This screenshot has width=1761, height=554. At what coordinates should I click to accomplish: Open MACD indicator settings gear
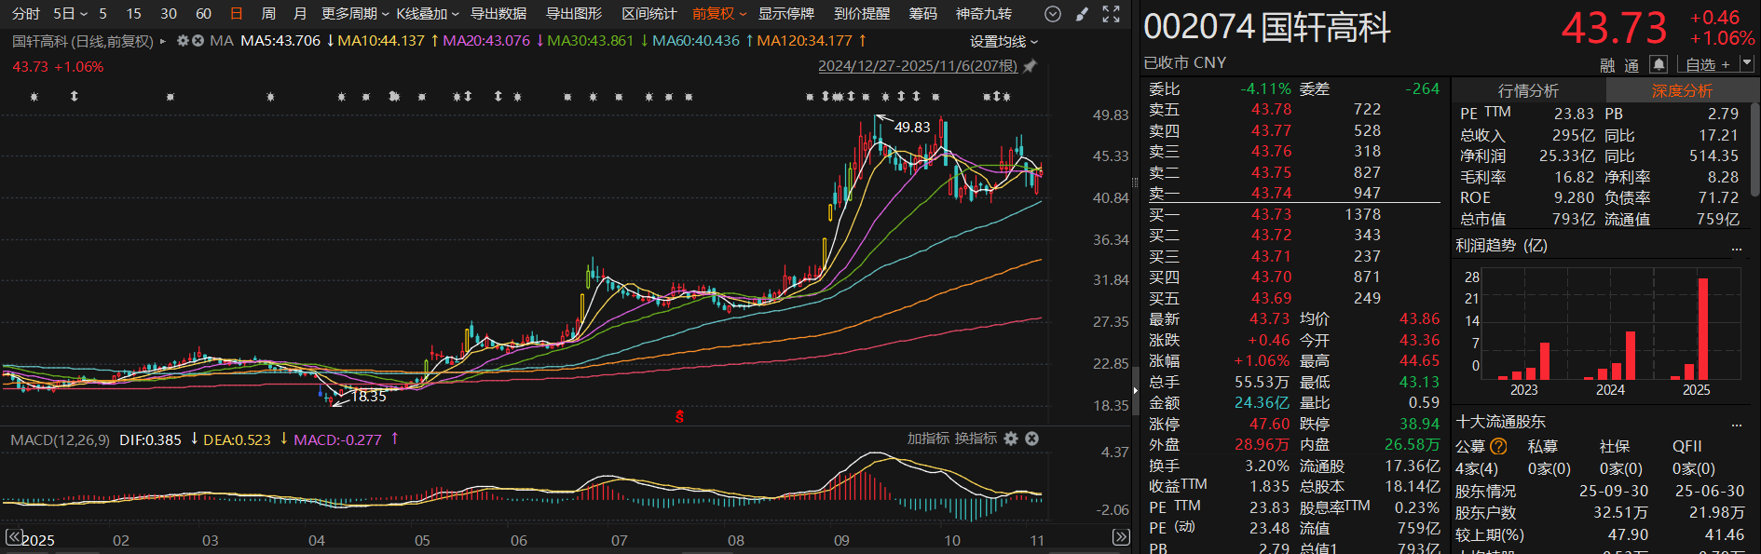(x=1012, y=439)
